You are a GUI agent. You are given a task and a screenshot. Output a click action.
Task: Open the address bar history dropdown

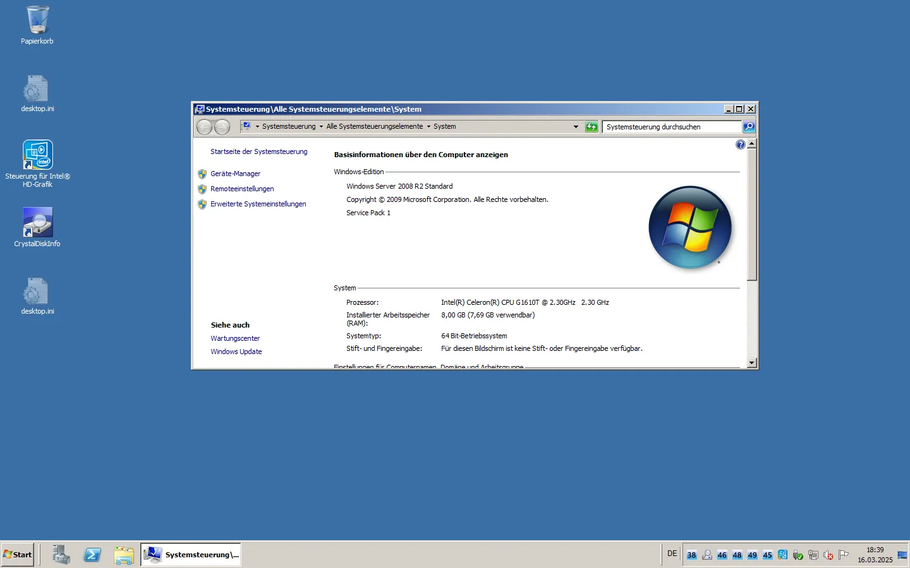(576, 127)
